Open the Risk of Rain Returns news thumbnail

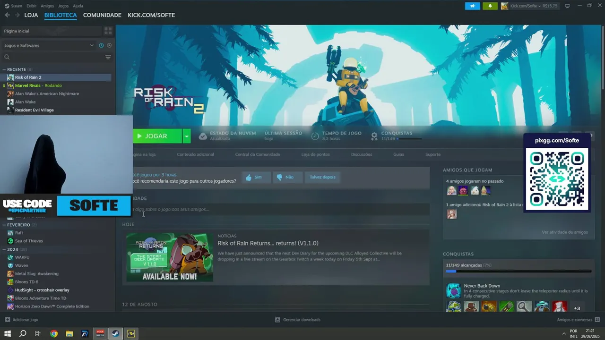click(x=170, y=257)
